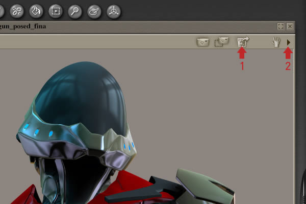This screenshot has height=204, width=306.
Task: Select the Grouping tool dashed-square icon
Action: click(56, 11)
